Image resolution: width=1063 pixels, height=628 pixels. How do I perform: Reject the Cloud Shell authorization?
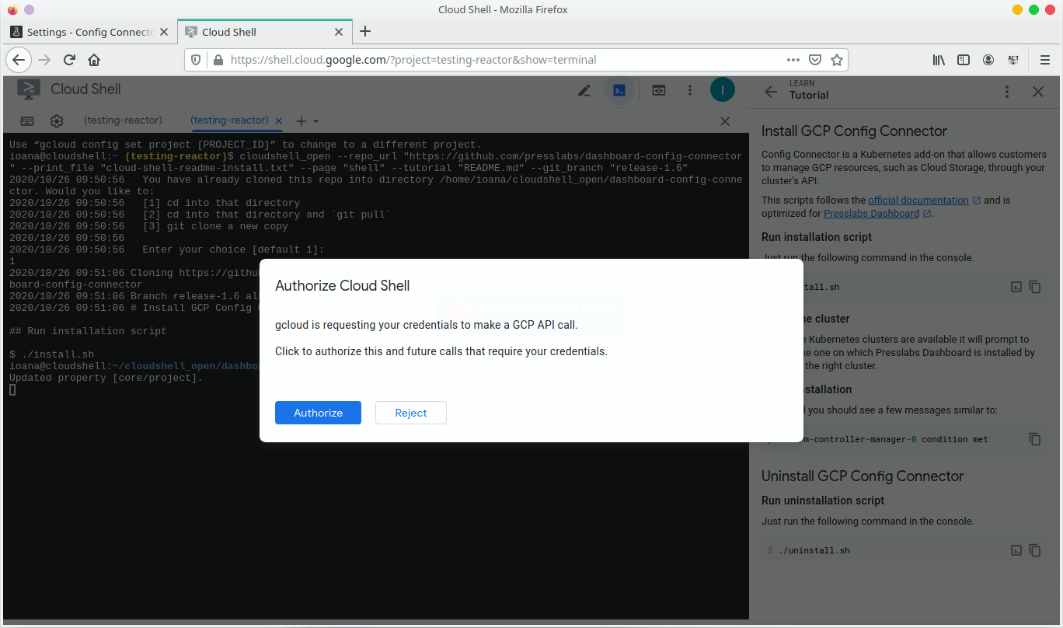tap(411, 413)
